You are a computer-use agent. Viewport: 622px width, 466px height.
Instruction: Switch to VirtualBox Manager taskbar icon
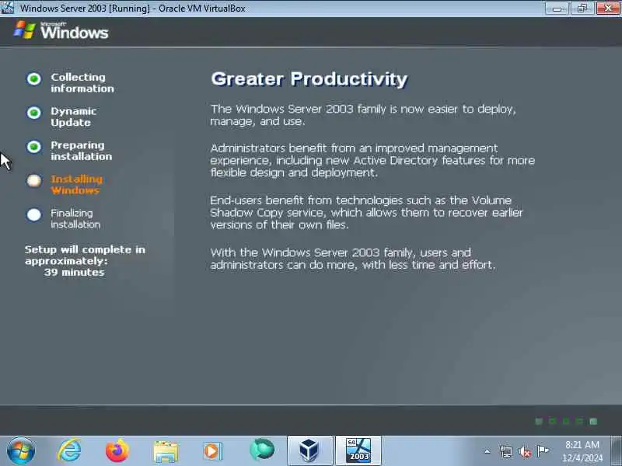coord(309,450)
